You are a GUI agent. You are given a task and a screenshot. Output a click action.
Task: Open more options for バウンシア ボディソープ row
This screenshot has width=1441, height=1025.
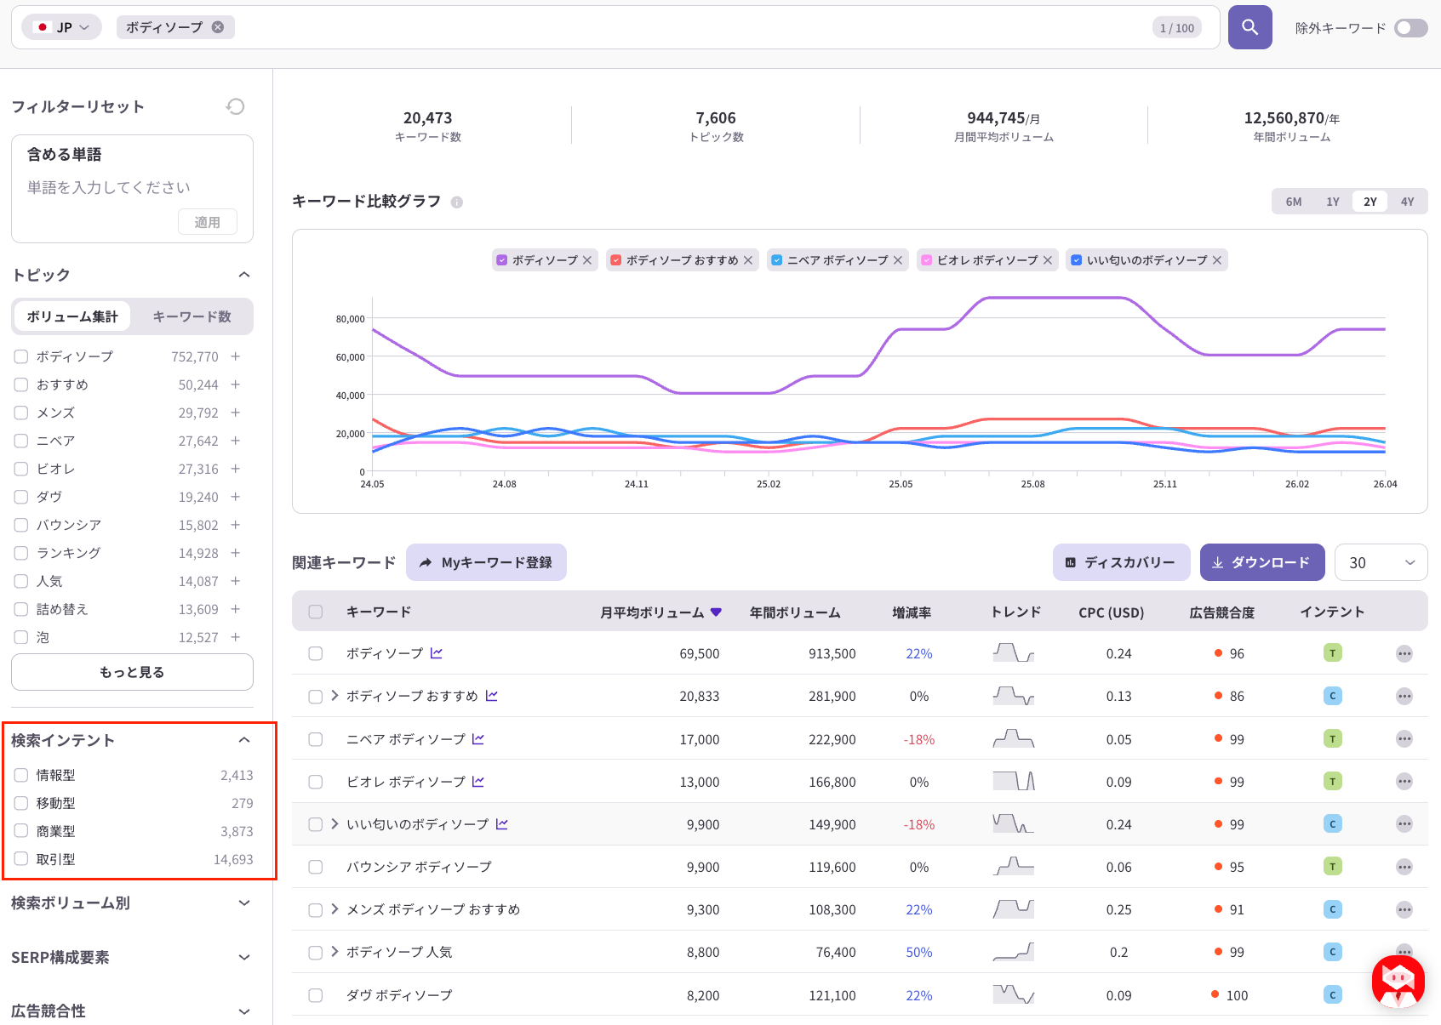pos(1404,867)
